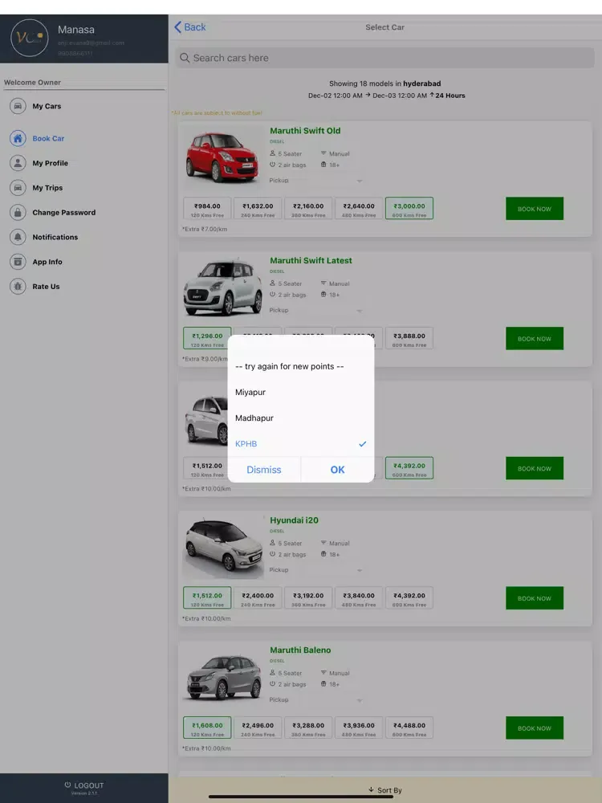Open the My Trips car icon

(18, 187)
